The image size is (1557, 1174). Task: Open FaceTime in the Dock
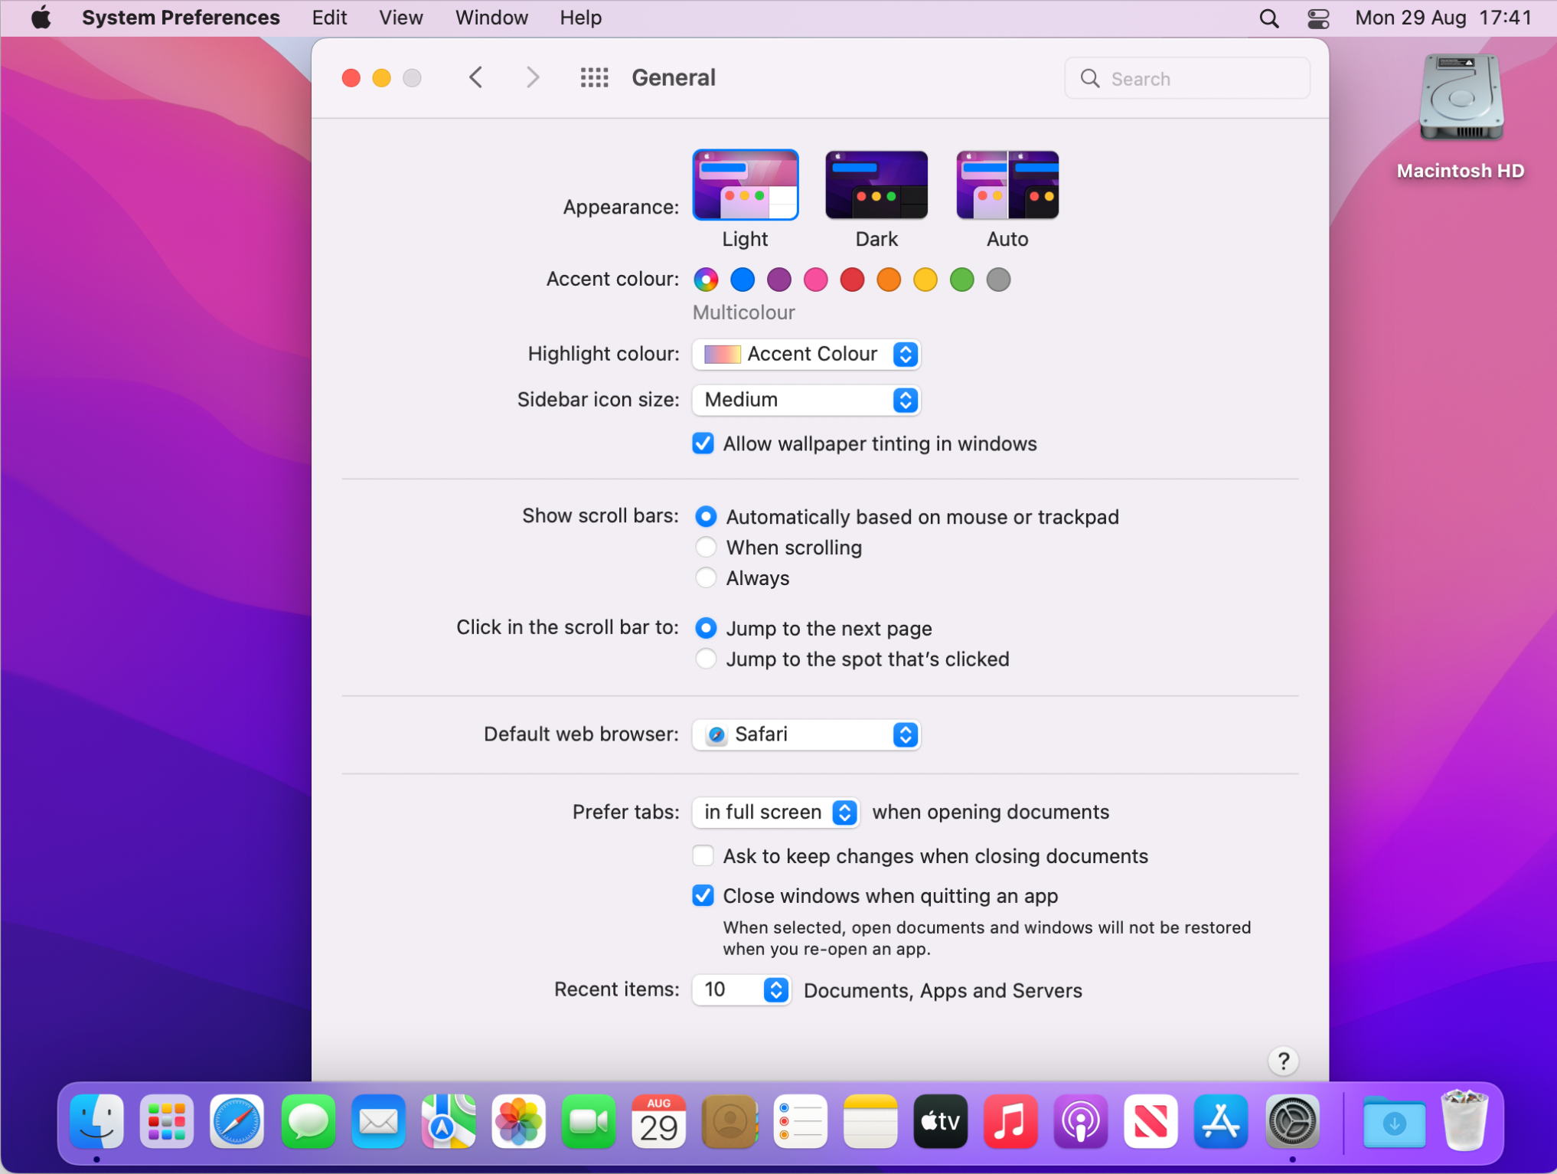pos(589,1121)
